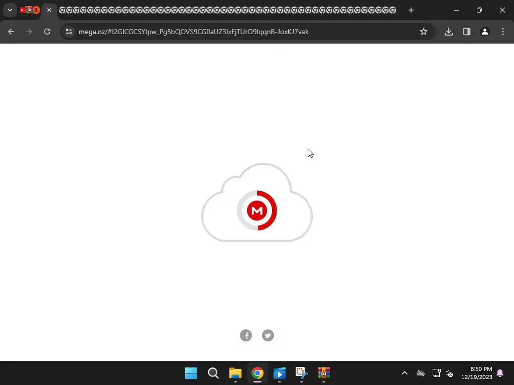Open MEGA's Twitter page link

click(x=268, y=335)
